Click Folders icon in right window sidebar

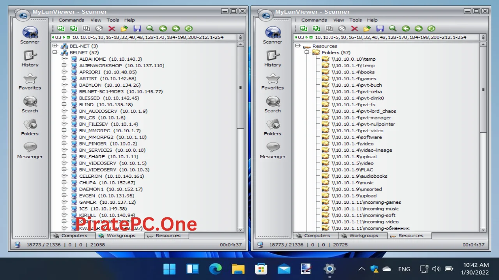[x=273, y=124]
